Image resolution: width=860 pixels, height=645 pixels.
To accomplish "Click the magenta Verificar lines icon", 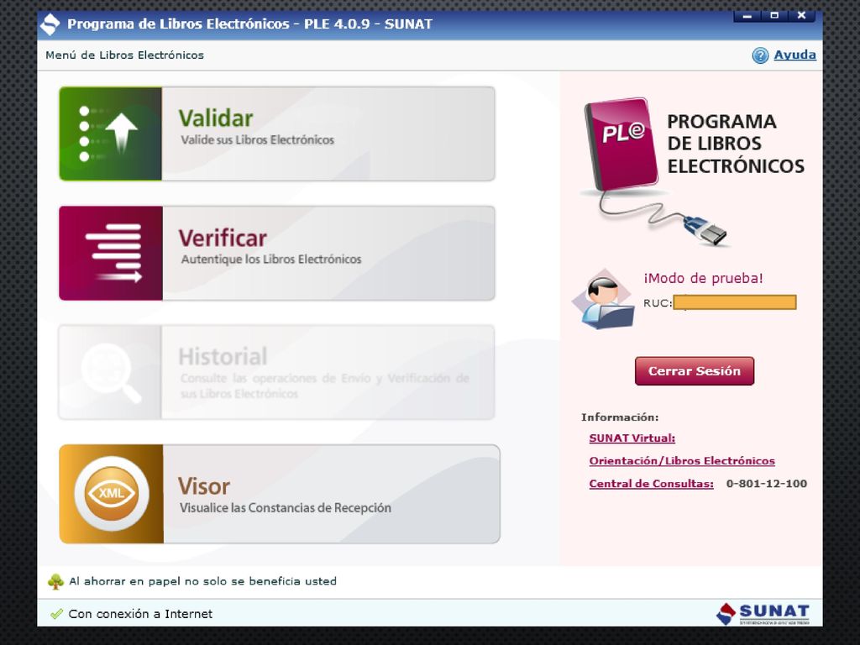I will pyautogui.click(x=111, y=253).
